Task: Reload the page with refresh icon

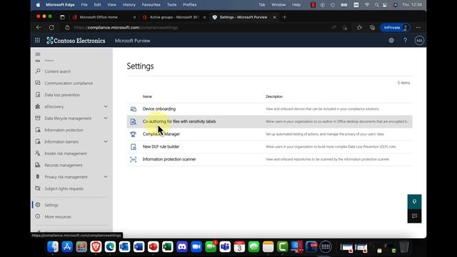Action: [x=51, y=27]
